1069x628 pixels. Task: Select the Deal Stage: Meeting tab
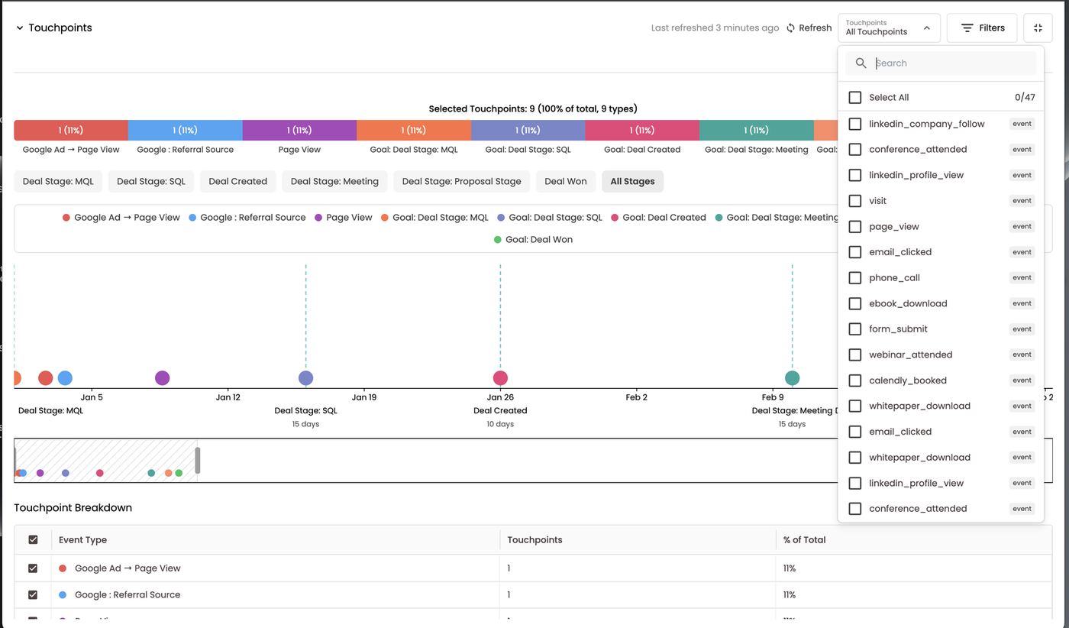click(334, 182)
